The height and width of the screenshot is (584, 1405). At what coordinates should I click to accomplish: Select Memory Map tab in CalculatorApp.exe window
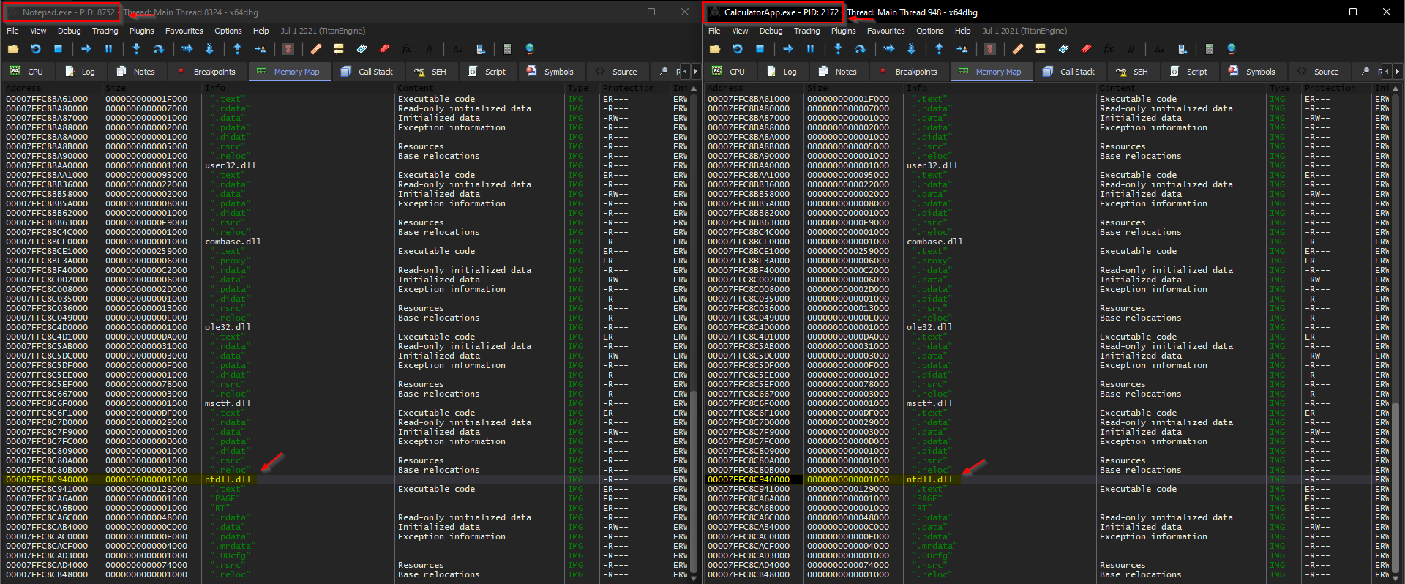pyautogui.click(x=991, y=71)
